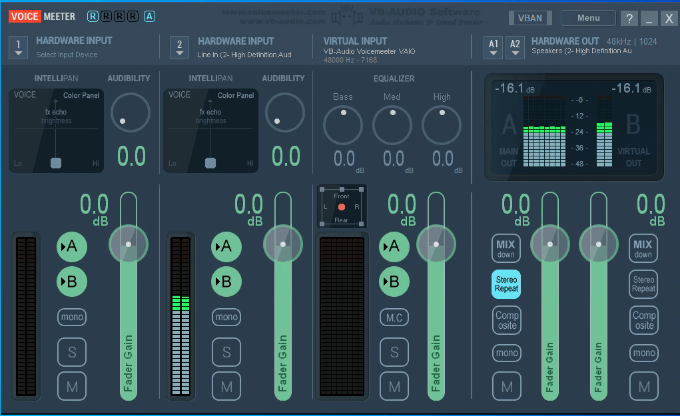Image resolution: width=680 pixels, height=416 pixels.
Task: Open Hardware Input 1 device selector
Action: pos(18,47)
